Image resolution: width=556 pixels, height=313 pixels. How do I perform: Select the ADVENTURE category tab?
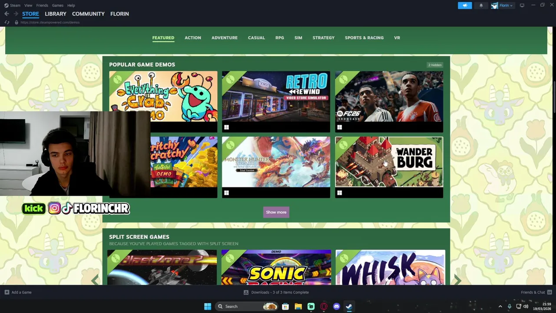pos(225,38)
